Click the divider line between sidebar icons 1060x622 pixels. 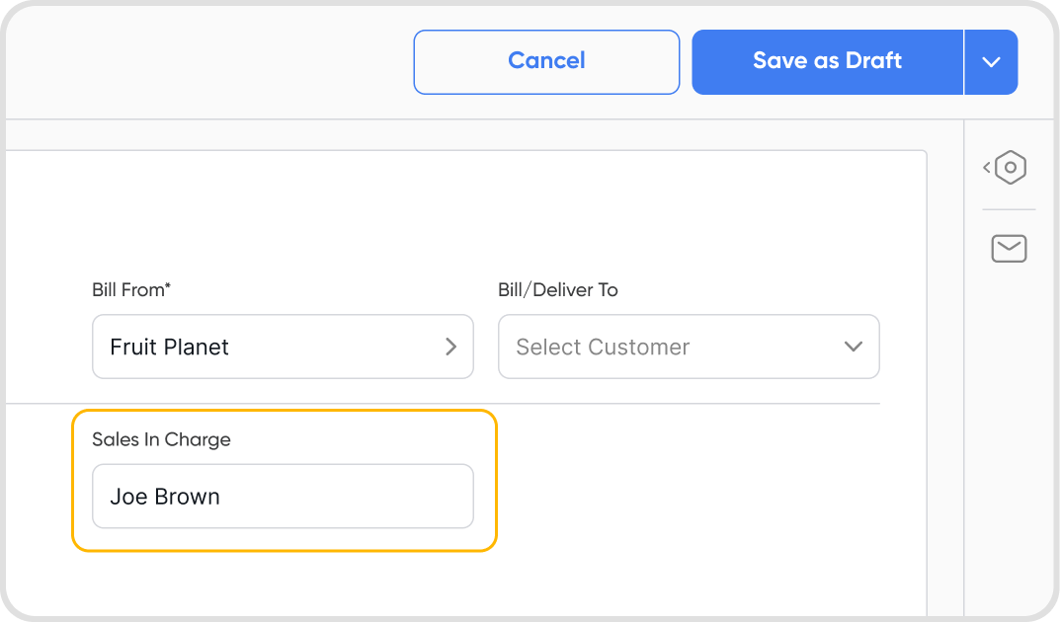click(x=1009, y=209)
